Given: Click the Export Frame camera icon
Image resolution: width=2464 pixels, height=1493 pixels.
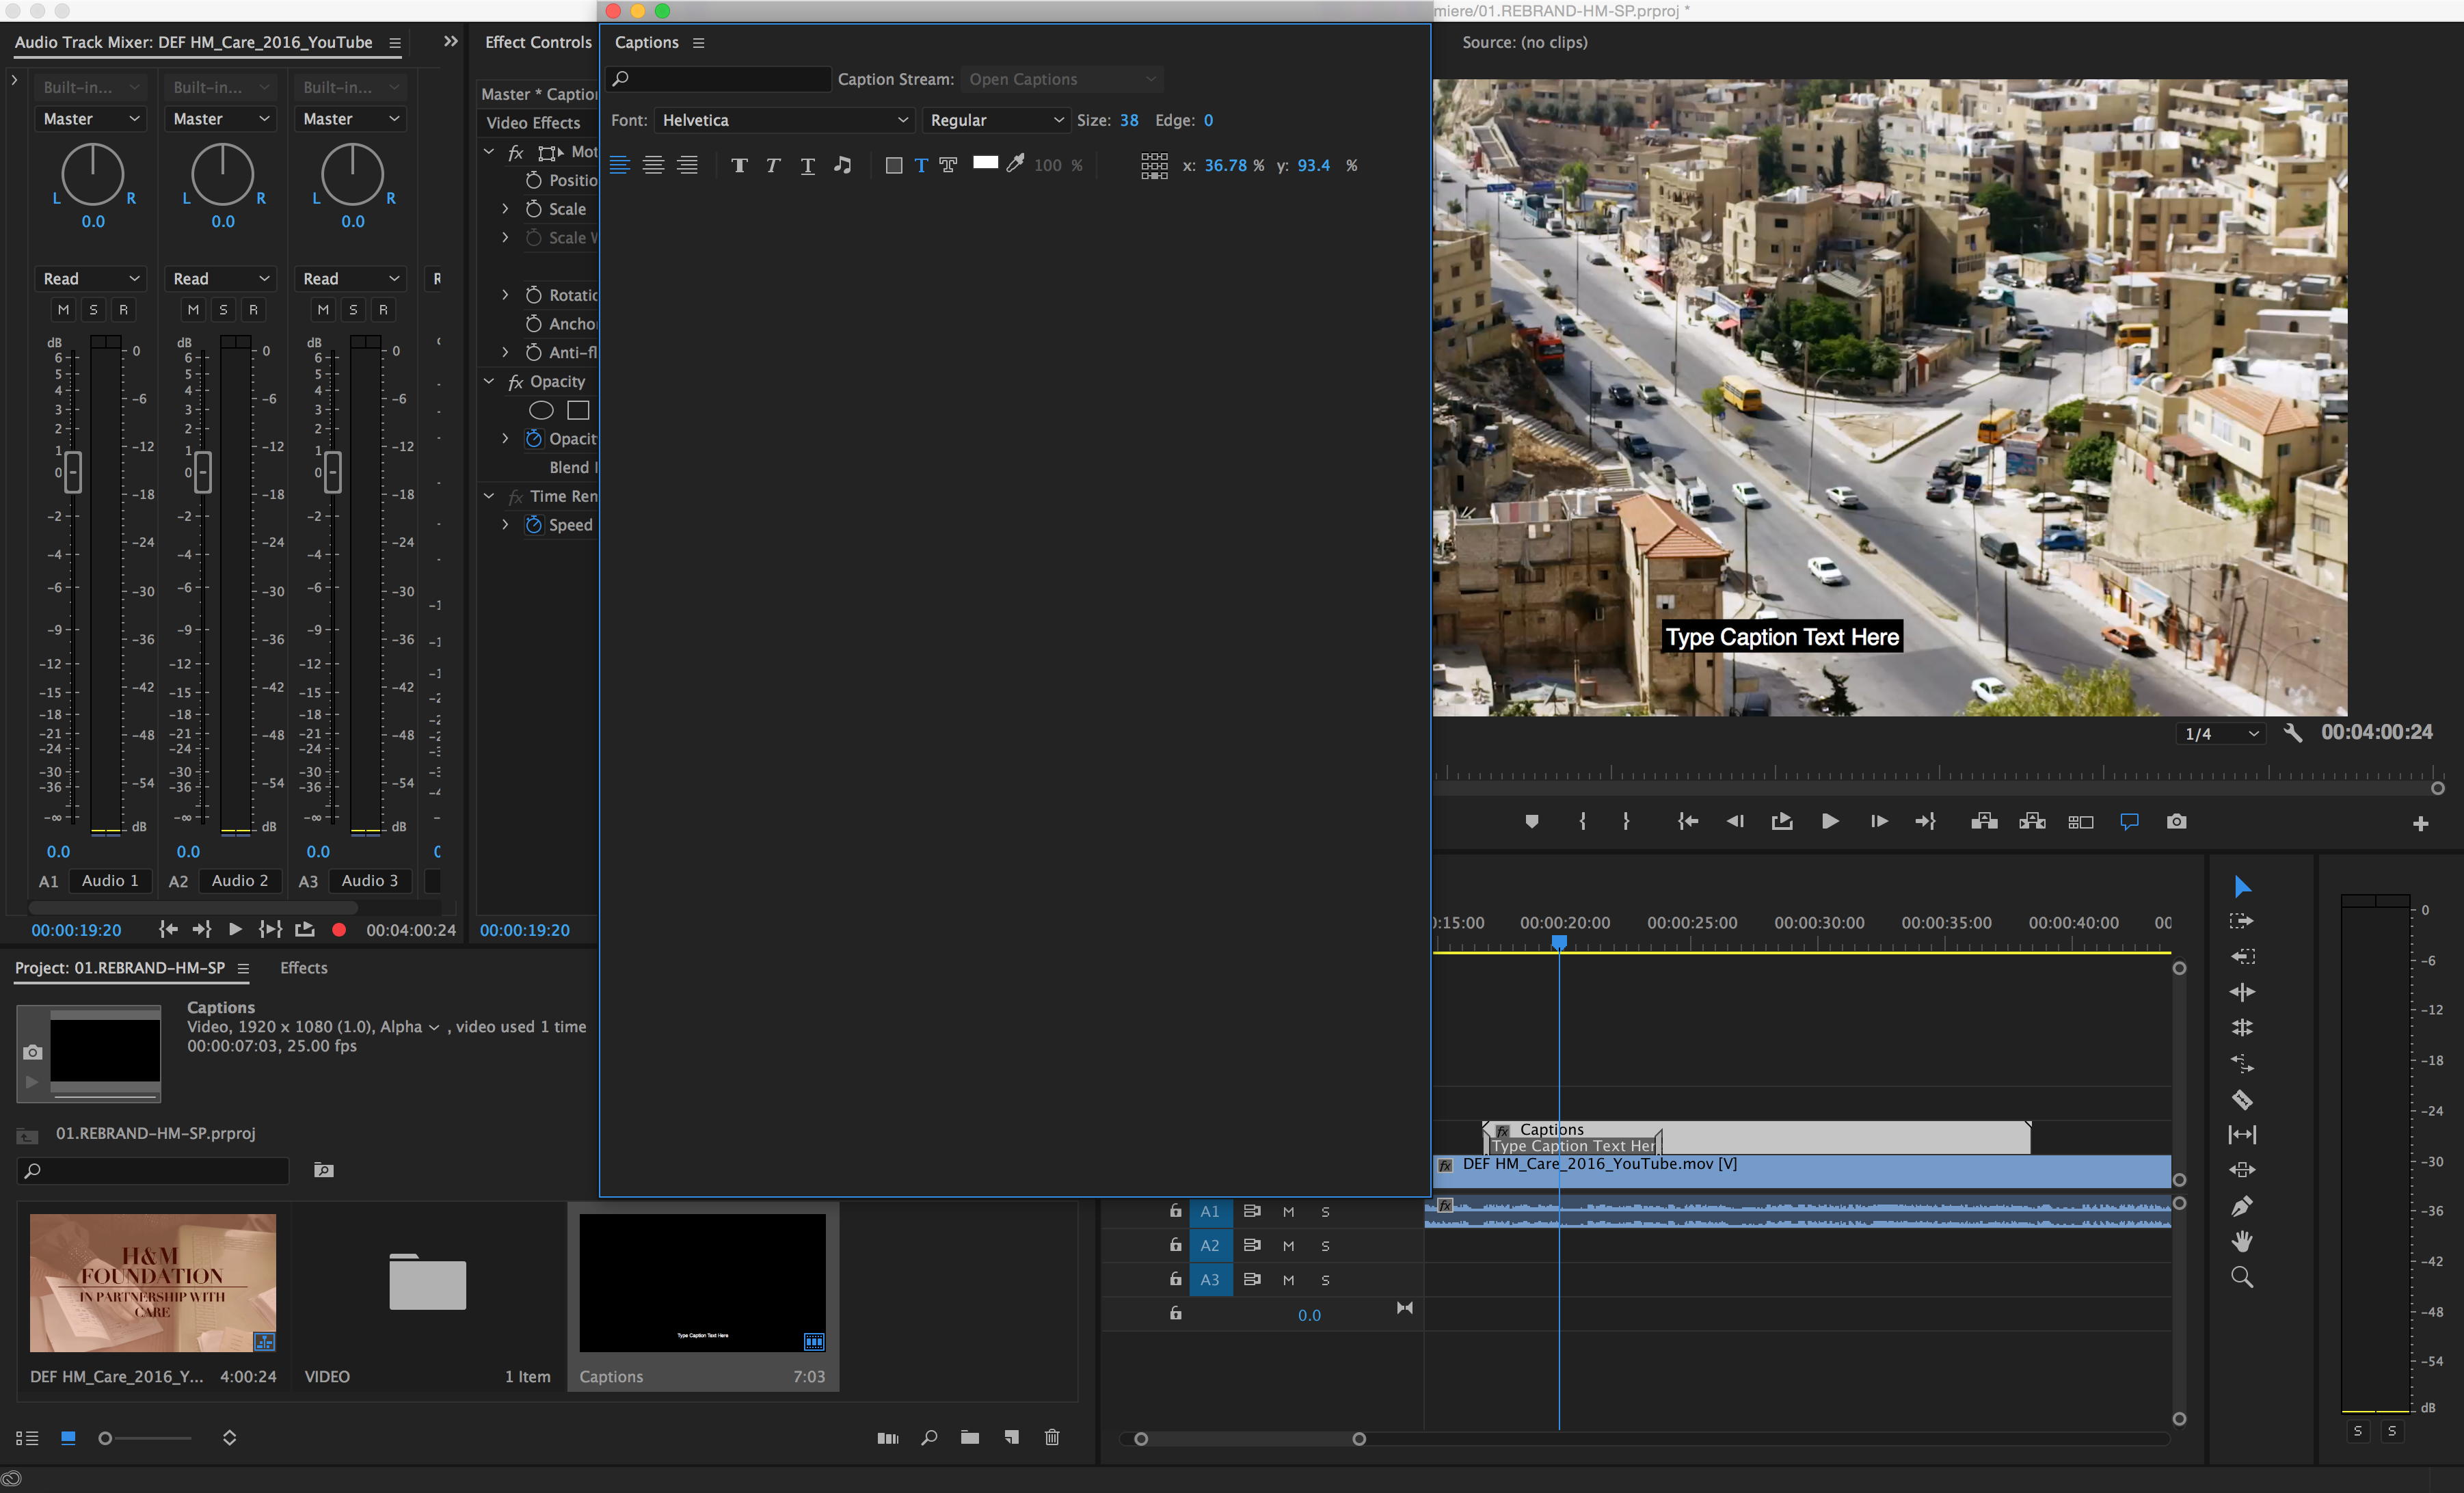Looking at the screenshot, I should [2176, 821].
